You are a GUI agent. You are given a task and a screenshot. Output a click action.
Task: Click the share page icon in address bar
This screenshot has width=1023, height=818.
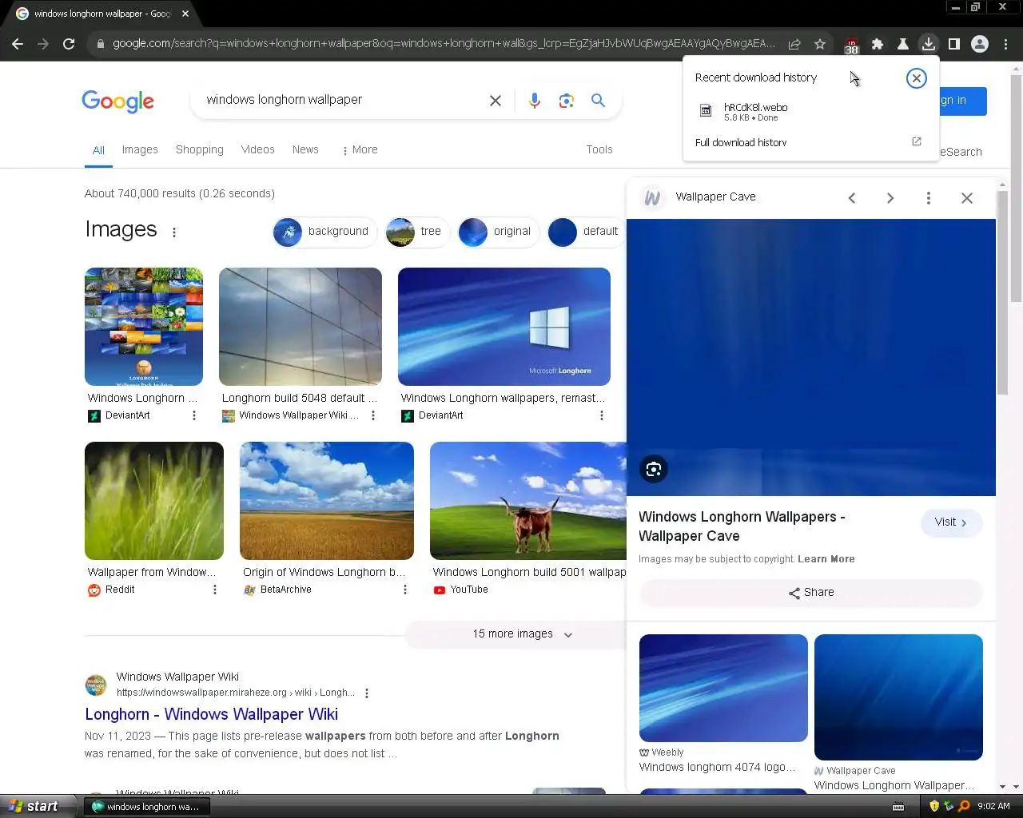point(794,44)
